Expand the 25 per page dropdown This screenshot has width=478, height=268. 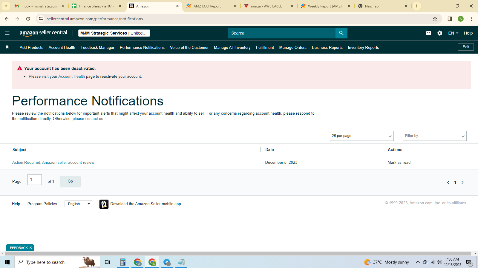click(x=361, y=136)
